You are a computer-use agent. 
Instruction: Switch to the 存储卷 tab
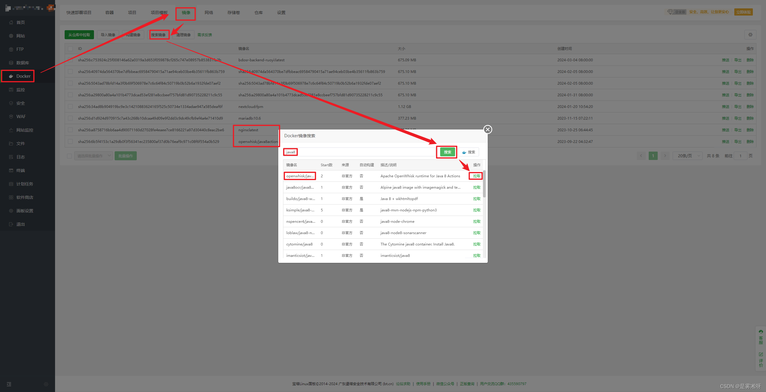234,13
